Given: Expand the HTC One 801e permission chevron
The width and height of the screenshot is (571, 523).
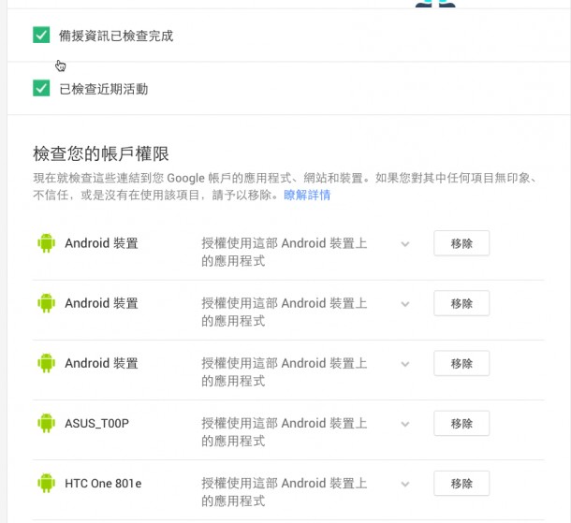Looking at the screenshot, I should pos(405,485).
